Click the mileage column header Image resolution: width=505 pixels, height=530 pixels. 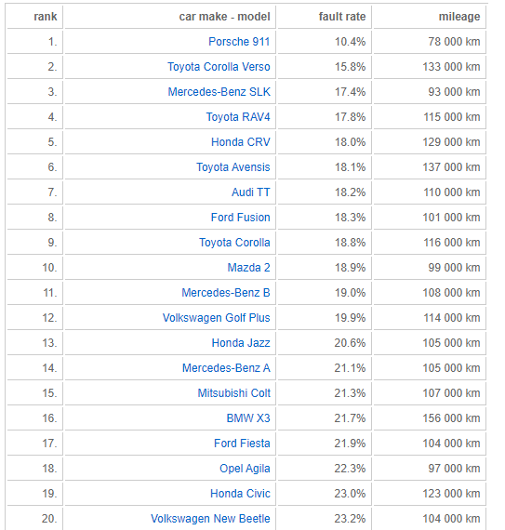point(459,16)
